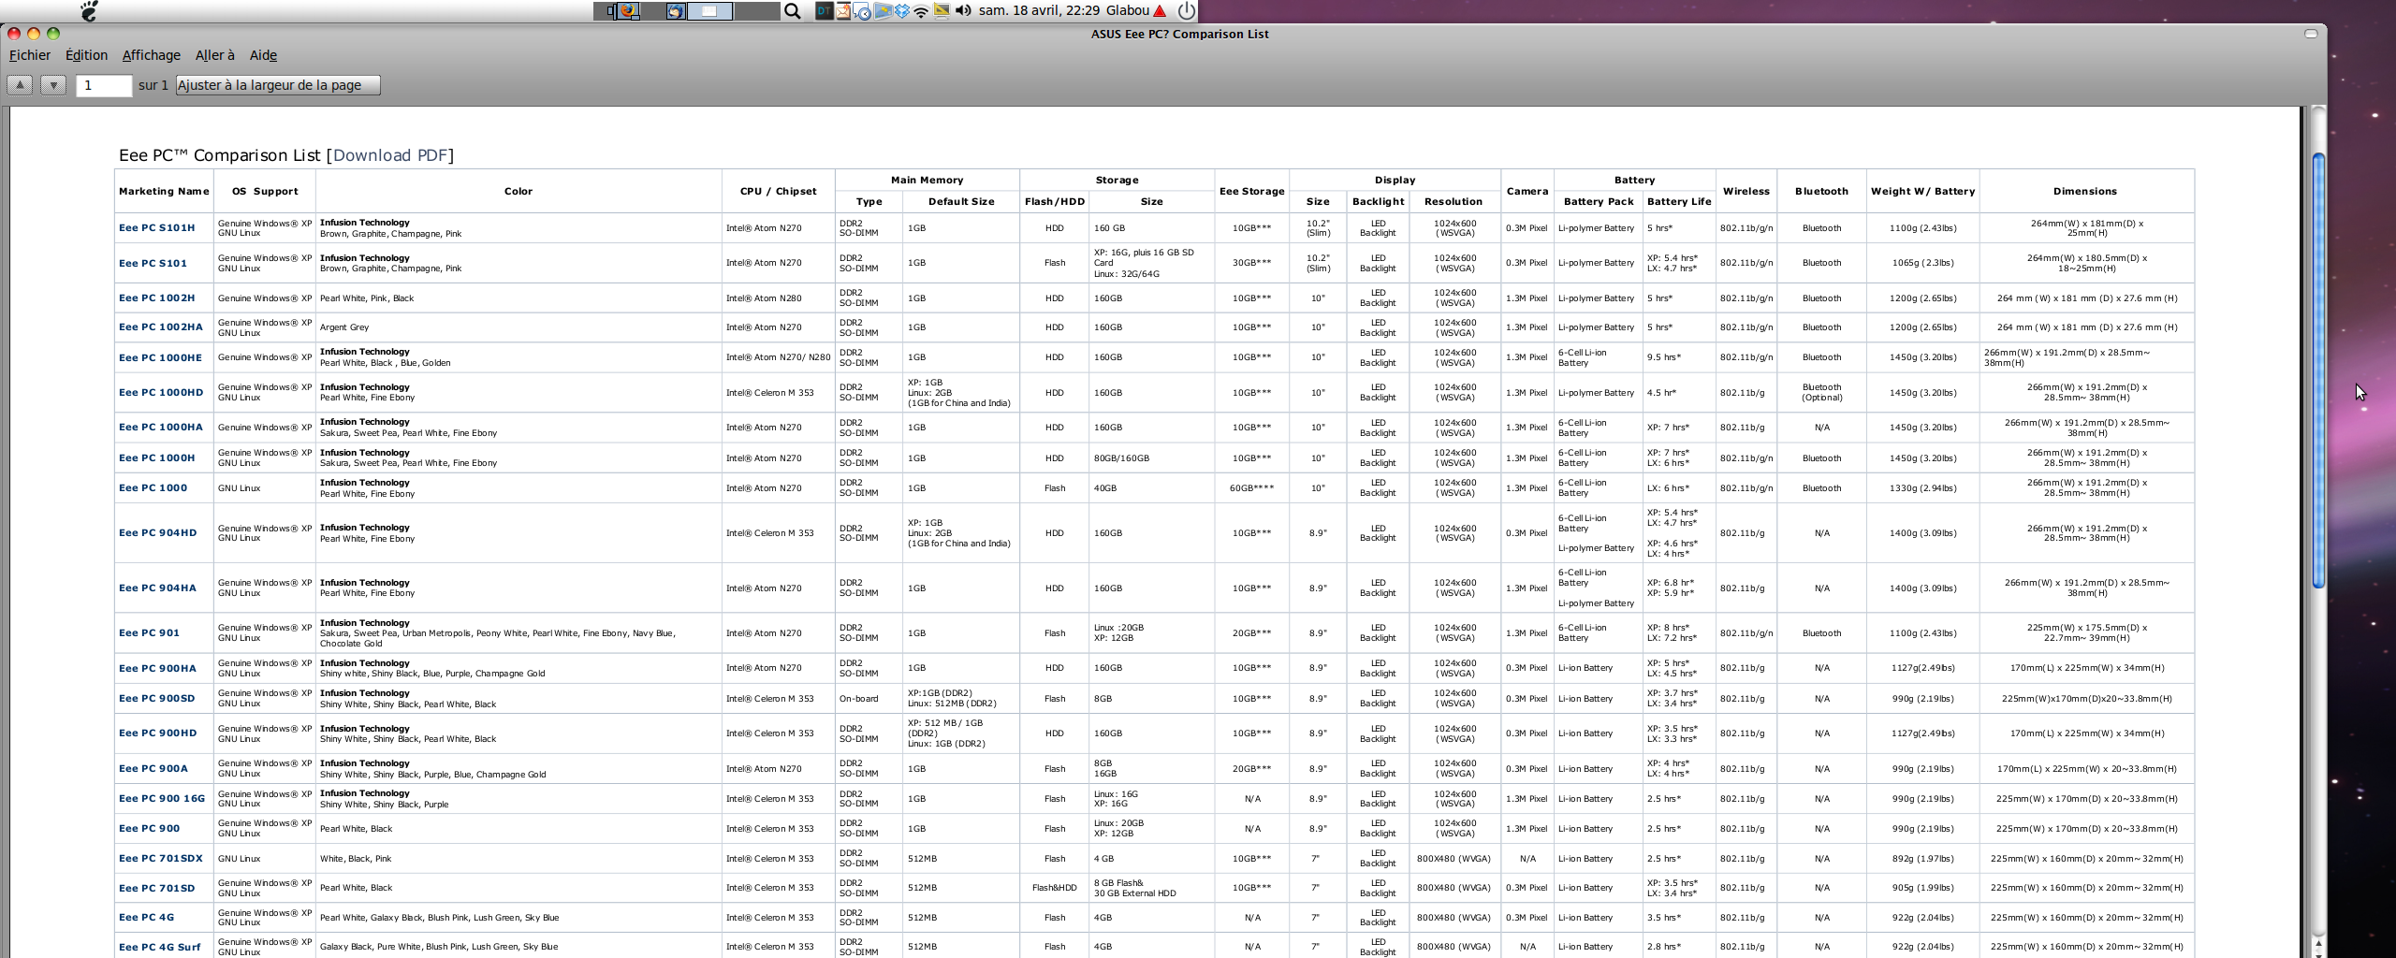Open the volume speaker control
This screenshot has width=2396, height=958.
(963, 11)
